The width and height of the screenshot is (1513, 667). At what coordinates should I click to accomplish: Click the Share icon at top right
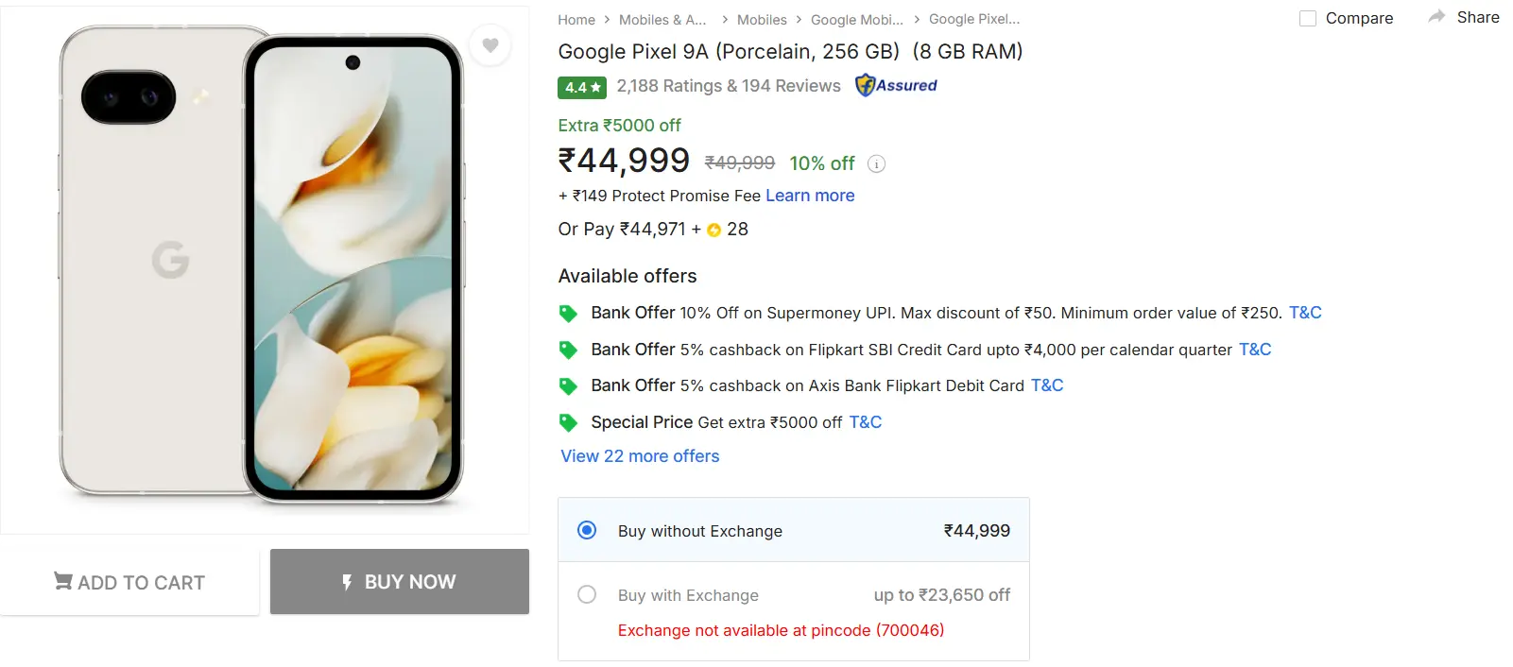pos(1438,15)
